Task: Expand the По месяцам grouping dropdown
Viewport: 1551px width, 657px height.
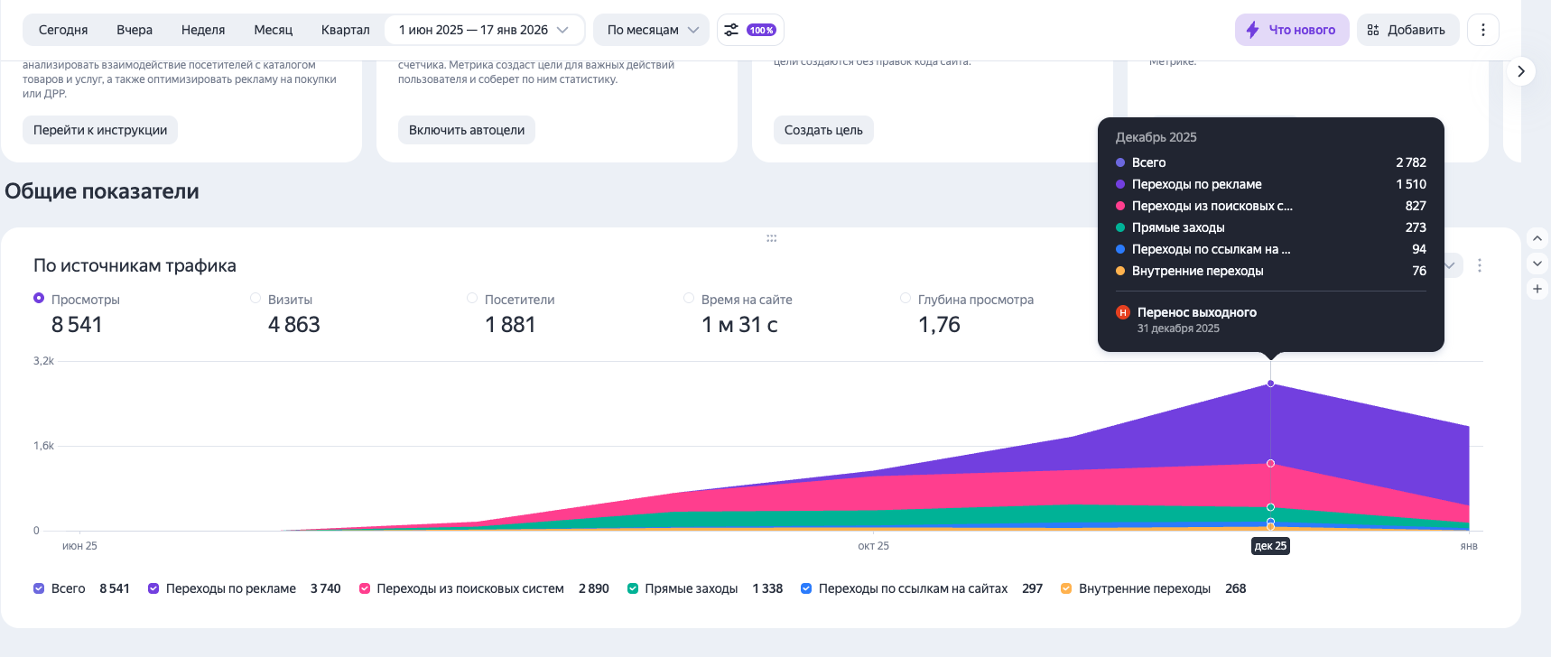Action: (x=652, y=30)
